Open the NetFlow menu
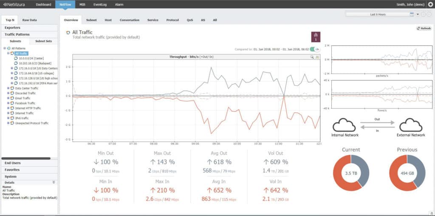 pyautogui.click(x=65, y=4)
